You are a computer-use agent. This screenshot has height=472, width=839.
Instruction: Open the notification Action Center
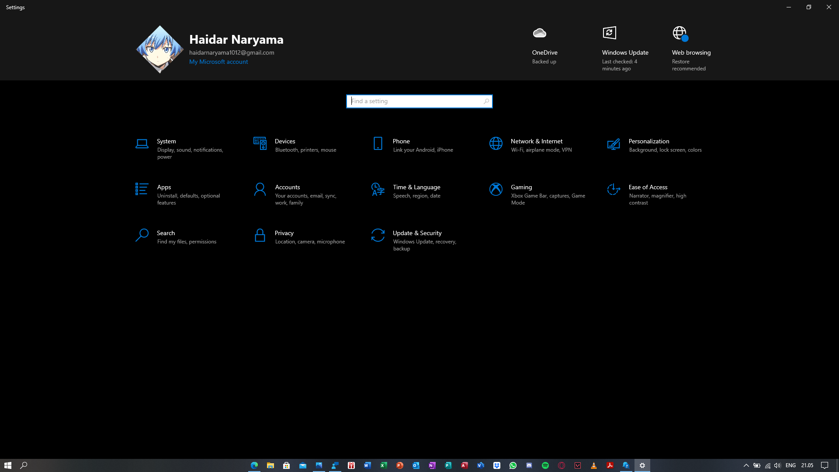coord(825,465)
